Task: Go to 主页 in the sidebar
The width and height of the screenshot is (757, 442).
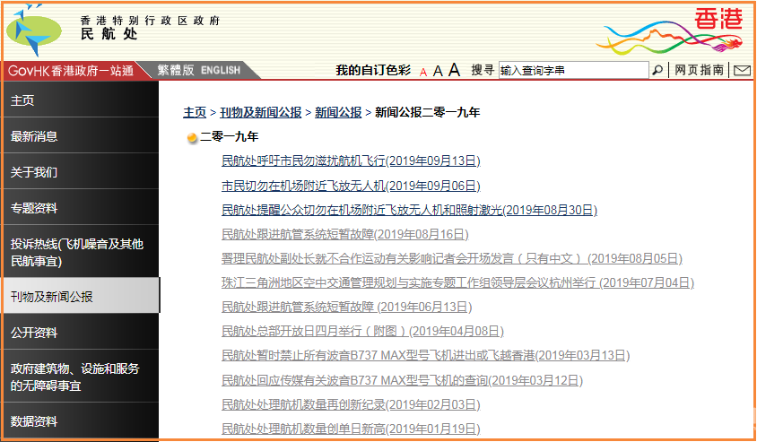Action: (80, 100)
